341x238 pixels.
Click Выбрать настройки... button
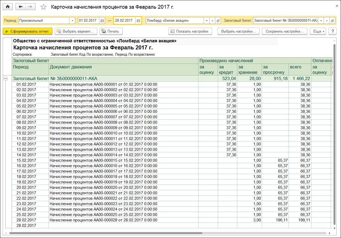coord(238,31)
